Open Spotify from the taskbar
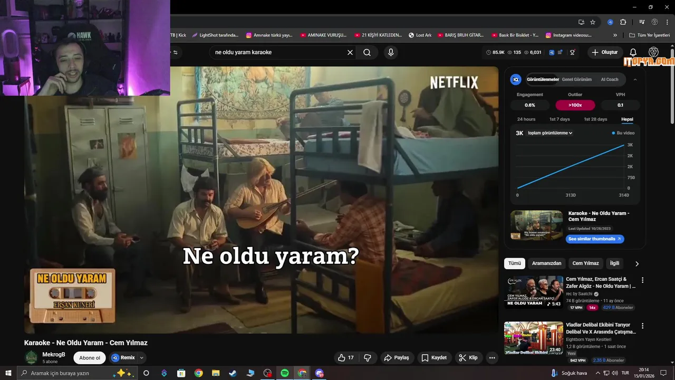The height and width of the screenshot is (380, 675). point(285,373)
